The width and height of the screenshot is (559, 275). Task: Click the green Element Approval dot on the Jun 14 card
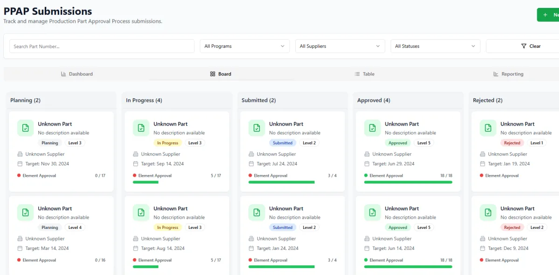tap(366, 260)
